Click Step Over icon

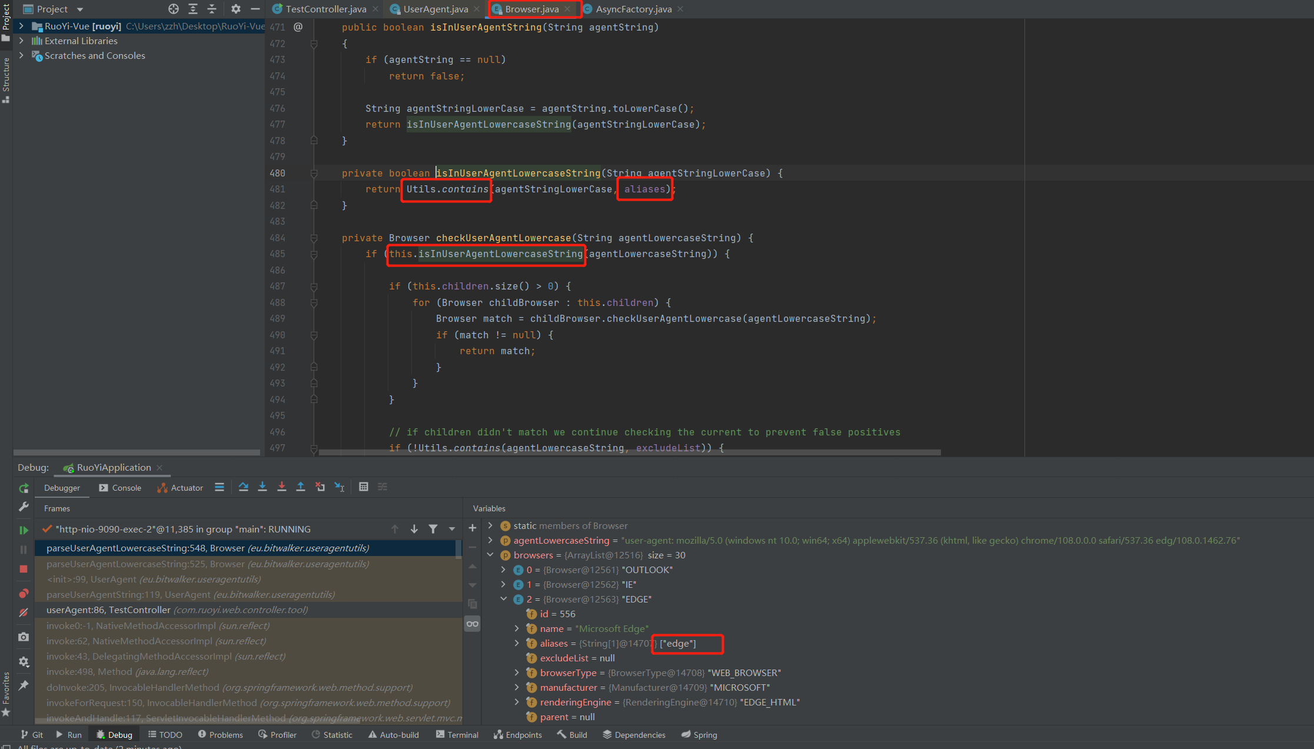(x=243, y=487)
